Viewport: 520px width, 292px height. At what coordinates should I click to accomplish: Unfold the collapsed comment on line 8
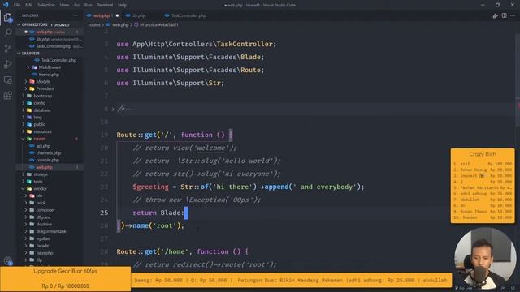[113, 109]
